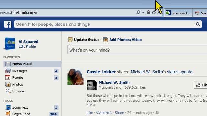
Task: Click the PAGES section heading
Action: click(x=8, y=101)
